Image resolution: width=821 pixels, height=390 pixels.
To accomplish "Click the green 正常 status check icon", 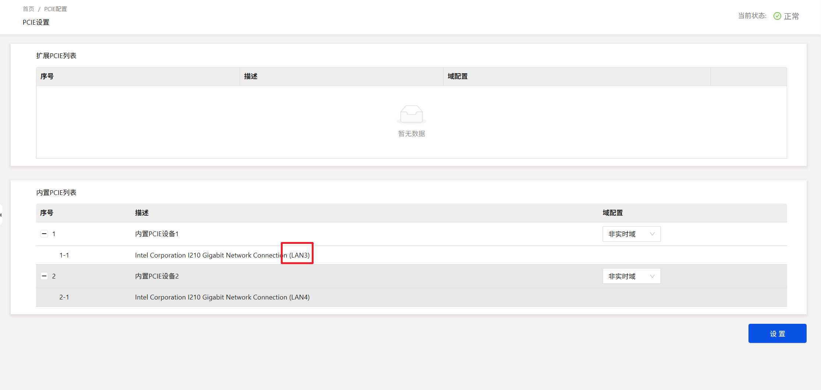I will 777,16.
